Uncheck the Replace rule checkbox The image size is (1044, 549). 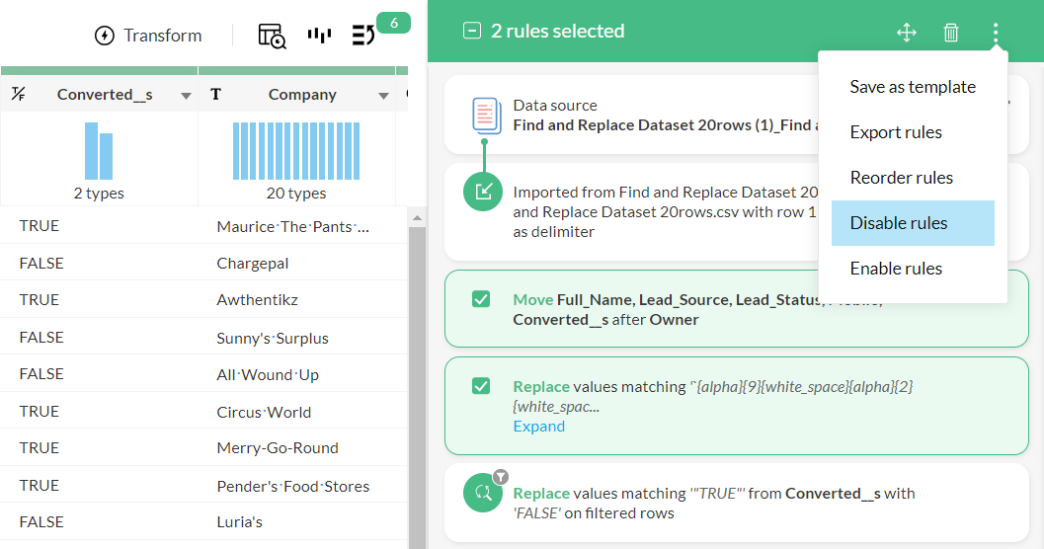(481, 386)
